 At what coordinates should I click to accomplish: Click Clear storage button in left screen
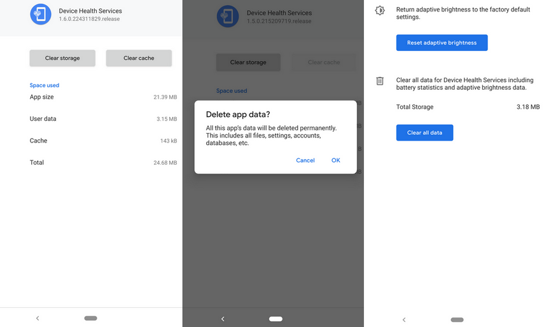[x=62, y=58]
